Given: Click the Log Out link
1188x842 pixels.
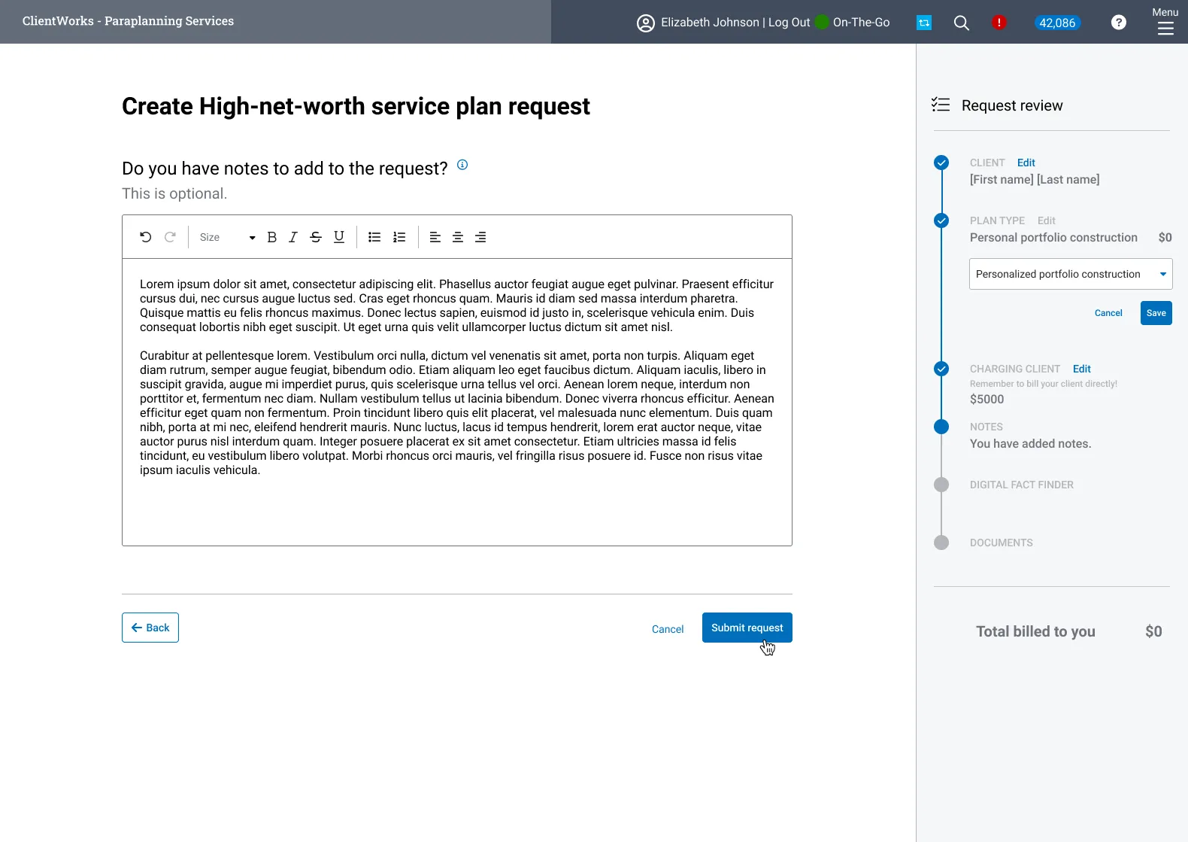Looking at the screenshot, I should (789, 23).
